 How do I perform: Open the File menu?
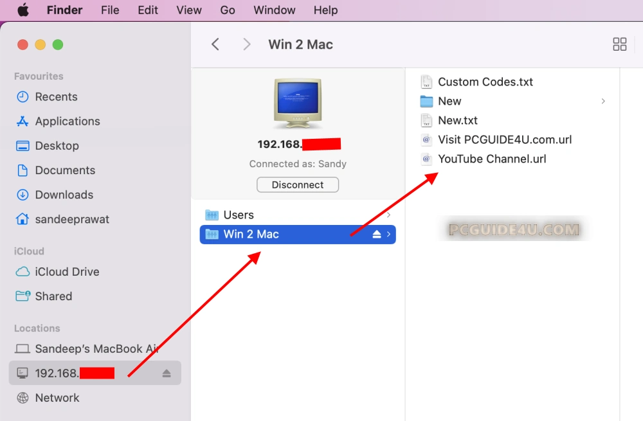(x=110, y=10)
